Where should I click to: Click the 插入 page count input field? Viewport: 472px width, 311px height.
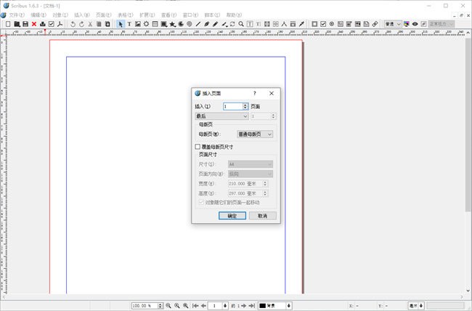point(232,106)
